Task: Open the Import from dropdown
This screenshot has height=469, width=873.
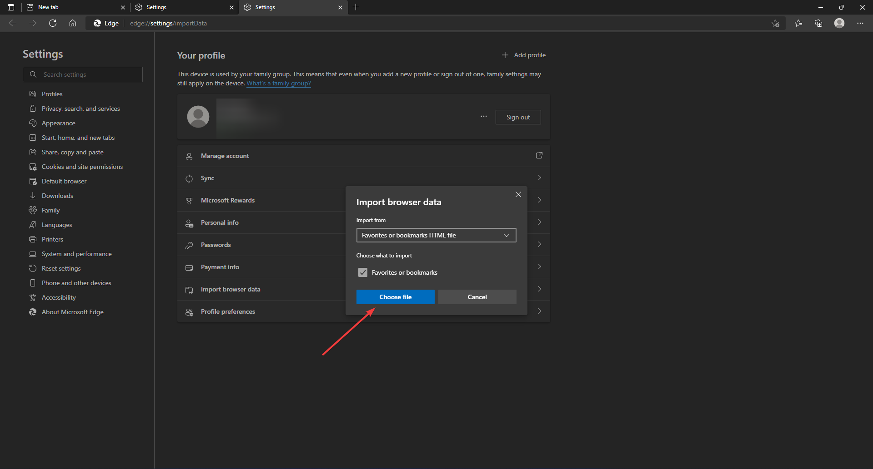Action: coord(436,235)
